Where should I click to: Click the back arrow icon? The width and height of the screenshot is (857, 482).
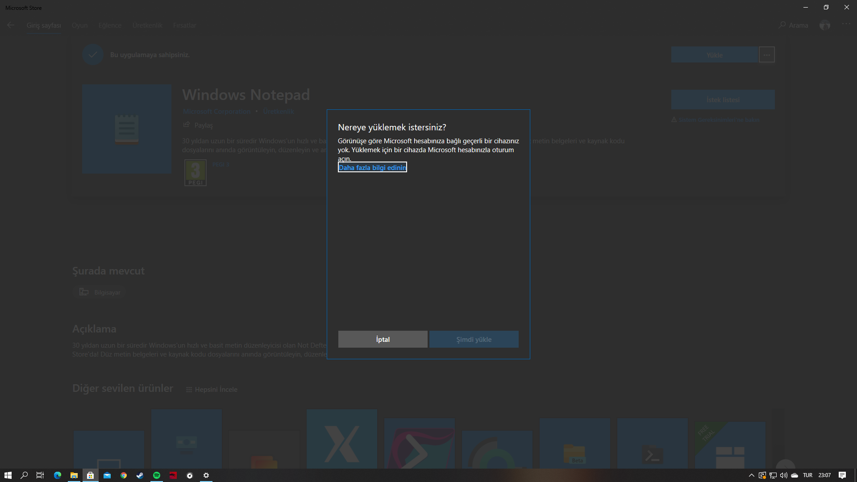pyautogui.click(x=11, y=25)
